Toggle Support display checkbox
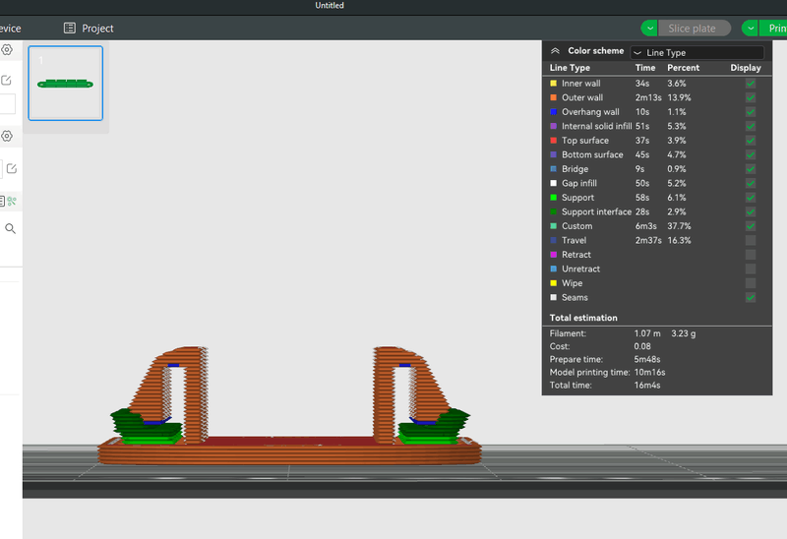The height and width of the screenshot is (539, 787). [751, 198]
